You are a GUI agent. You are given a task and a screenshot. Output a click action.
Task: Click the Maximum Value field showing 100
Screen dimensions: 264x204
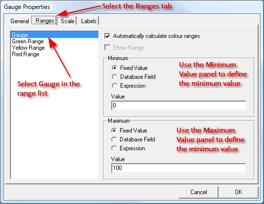(x=178, y=168)
